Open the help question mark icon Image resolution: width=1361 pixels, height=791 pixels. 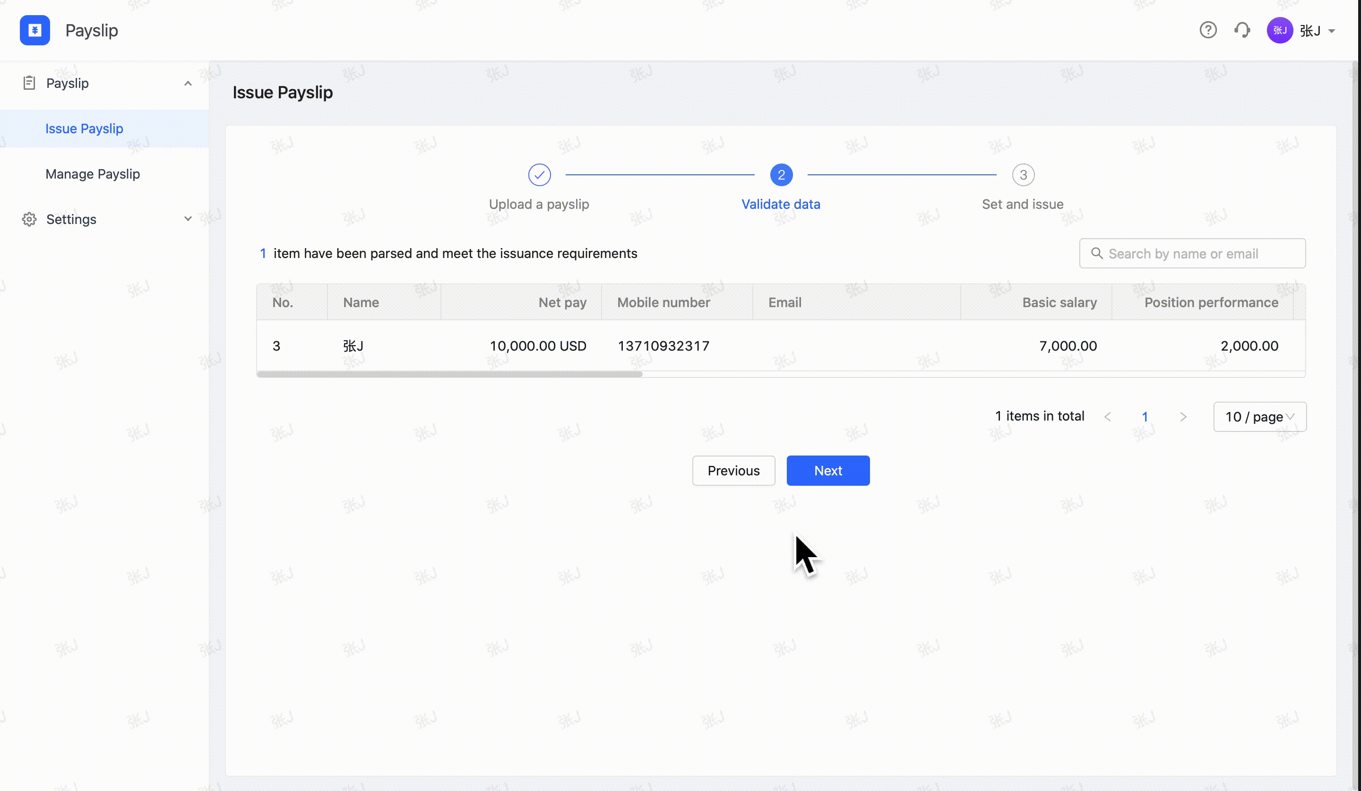click(x=1208, y=30)
